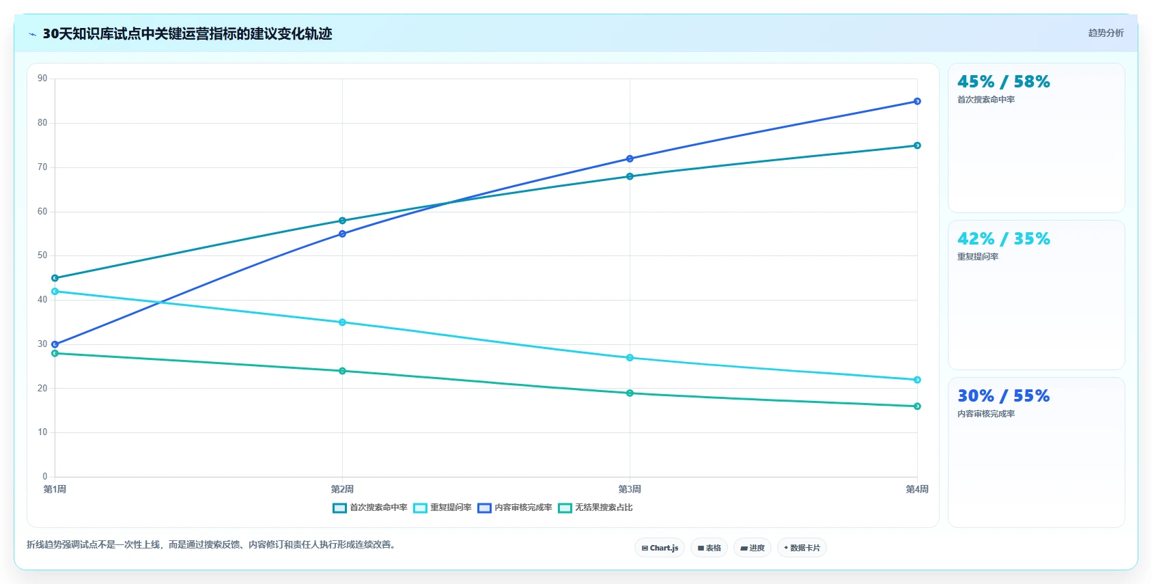Click 无结果搜索占比 data point at 第2周

tap(342, 371)
